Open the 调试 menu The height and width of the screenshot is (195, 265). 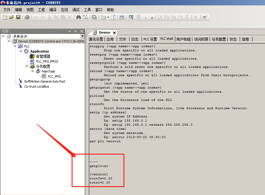(76, 10)
